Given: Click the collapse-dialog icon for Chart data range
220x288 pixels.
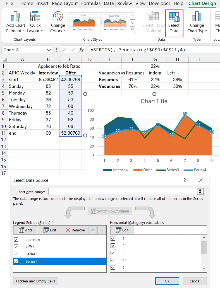Looking at the screenshot, I should (x=200, y=191).
